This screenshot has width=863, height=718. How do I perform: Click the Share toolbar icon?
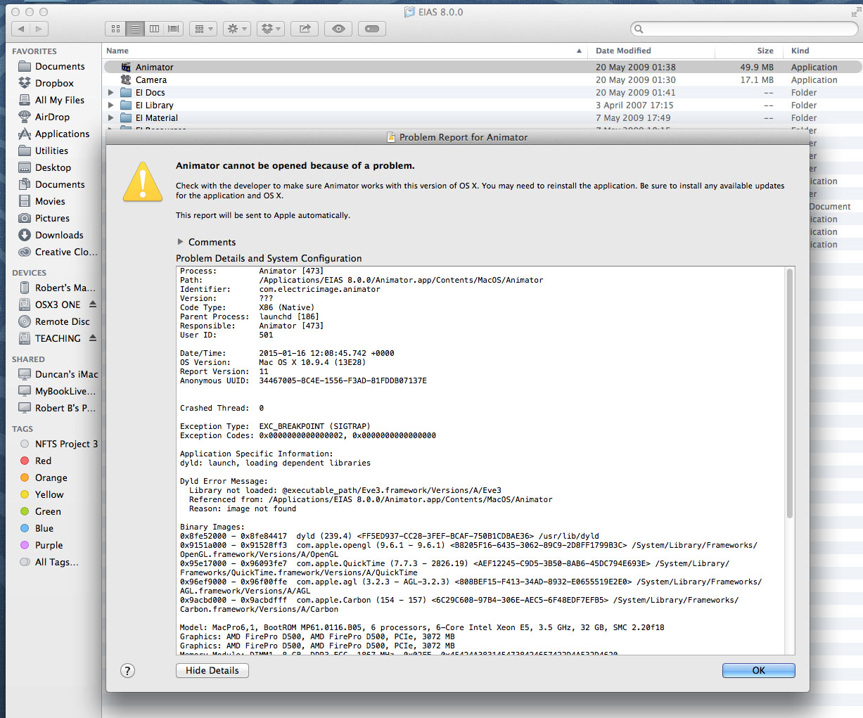pyautogui.click(x=304, y=28)
